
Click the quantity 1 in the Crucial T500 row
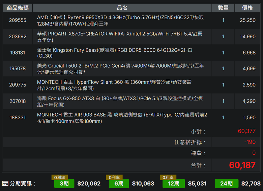coord(223,69)
